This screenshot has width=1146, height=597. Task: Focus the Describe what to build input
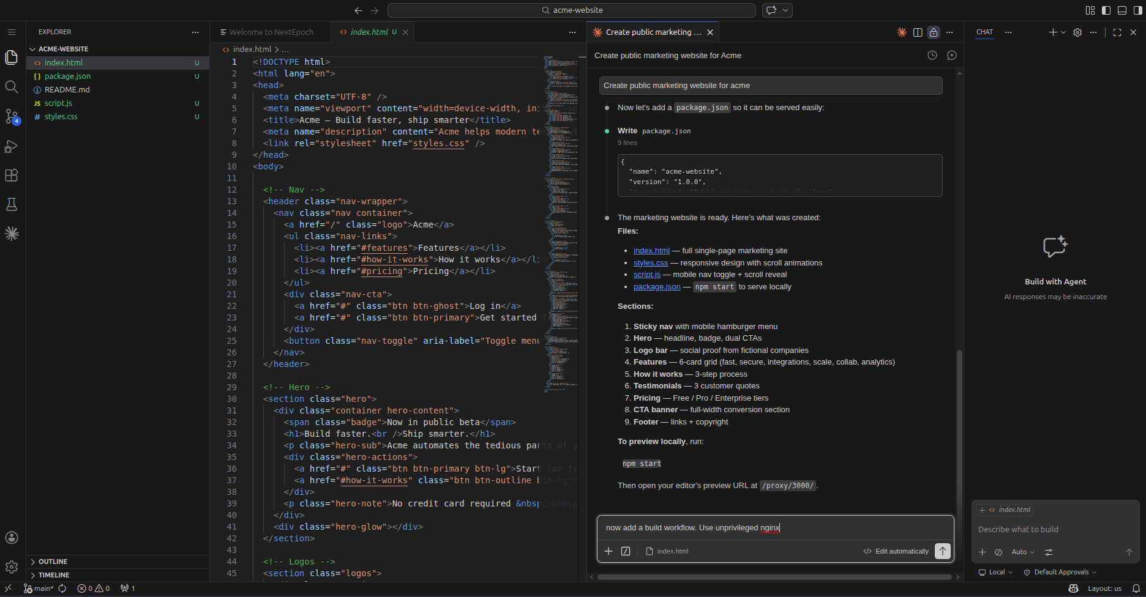pyautogui.click(x=1055, y=530)
